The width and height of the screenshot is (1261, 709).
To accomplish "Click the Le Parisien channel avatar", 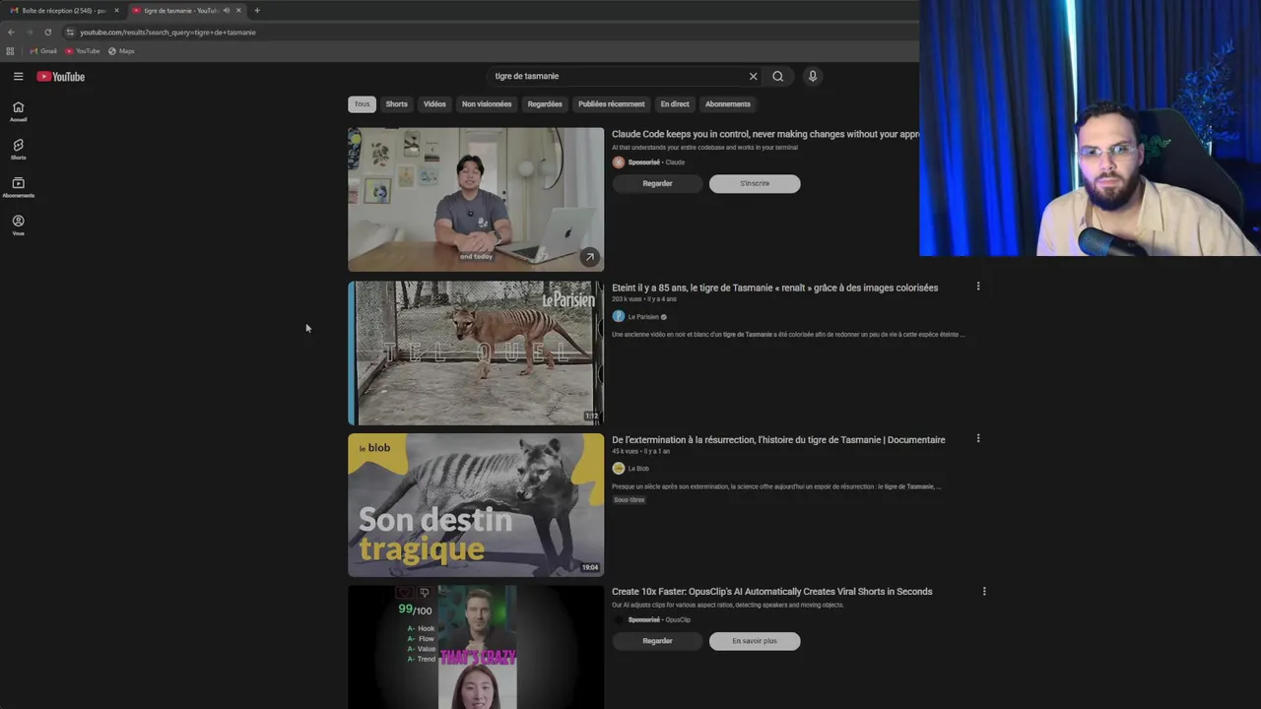I will click(619, 316).
